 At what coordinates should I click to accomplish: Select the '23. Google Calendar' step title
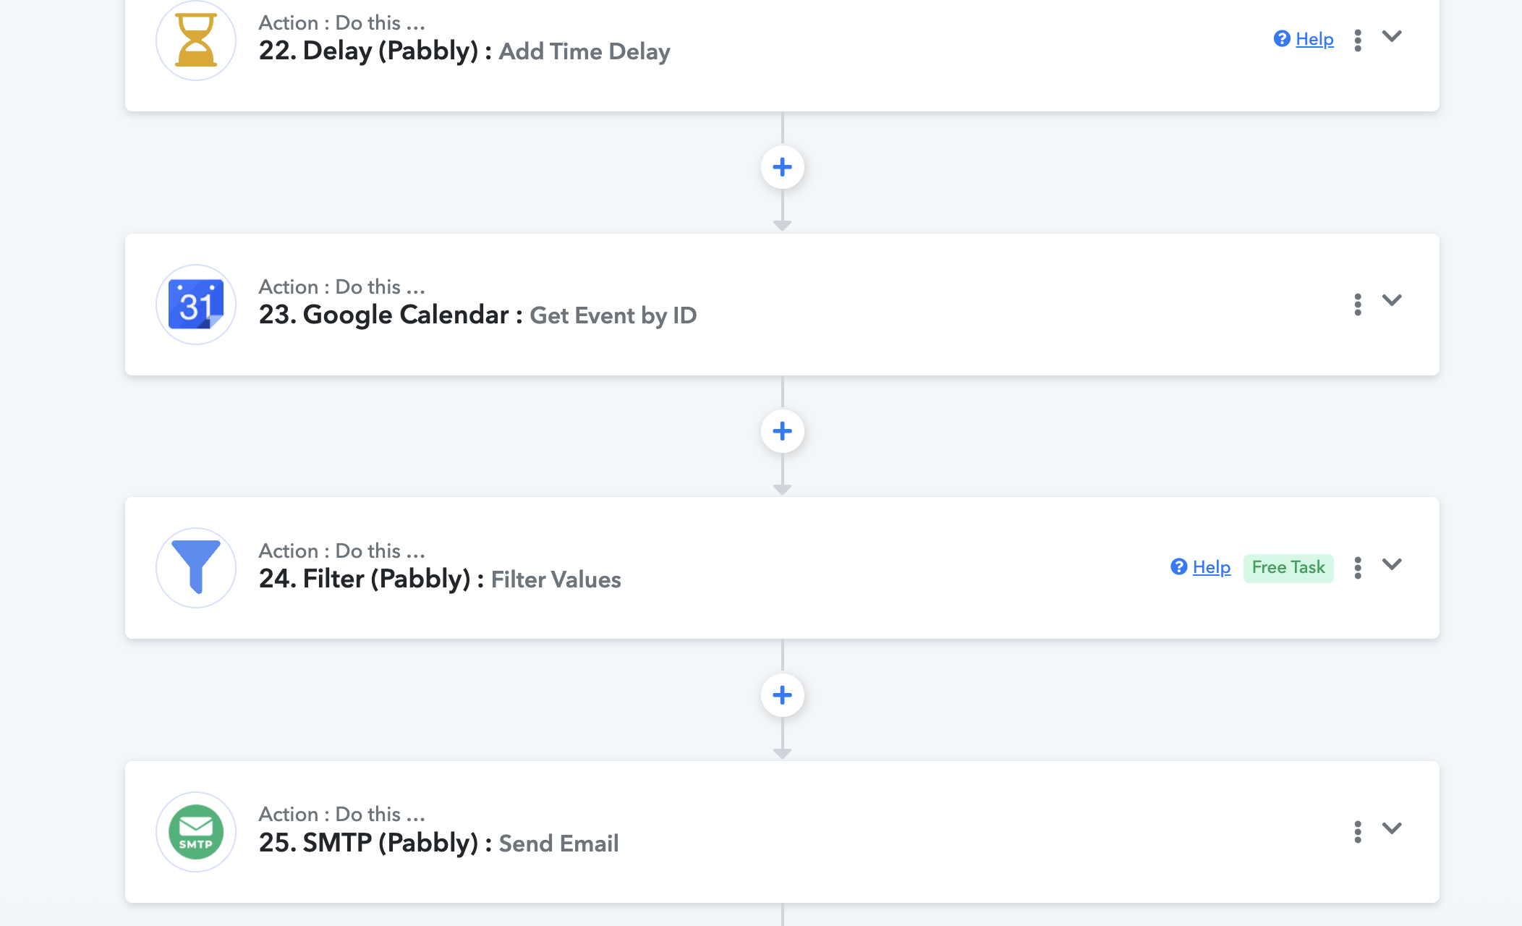pos(383,315)
